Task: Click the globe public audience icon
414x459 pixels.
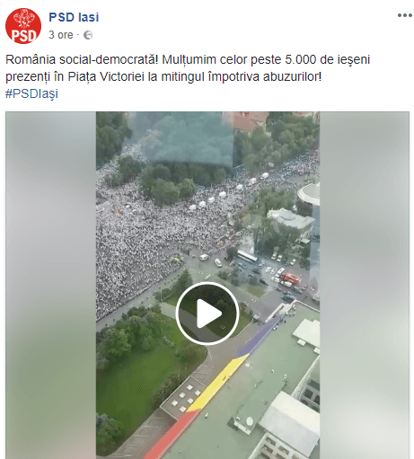Action: (x=88, y=35)
